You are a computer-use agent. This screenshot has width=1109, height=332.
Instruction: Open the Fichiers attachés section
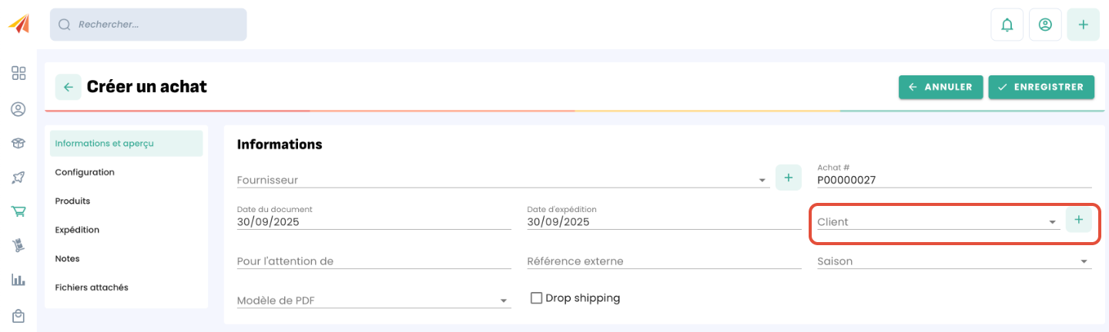tap(92, 287)
